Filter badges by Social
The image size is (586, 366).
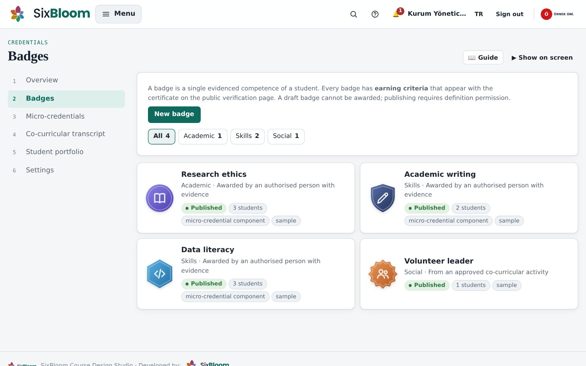tap(286, 137)
